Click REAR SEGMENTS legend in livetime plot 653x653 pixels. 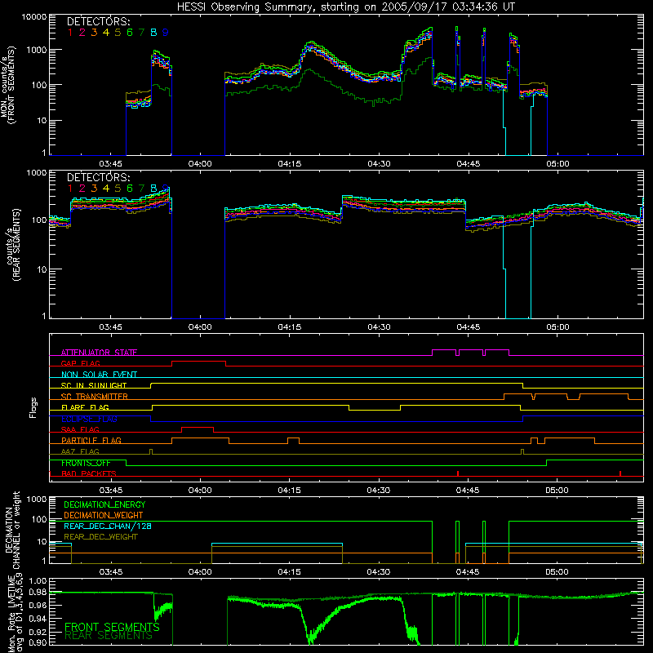click(x=109, y=636)
